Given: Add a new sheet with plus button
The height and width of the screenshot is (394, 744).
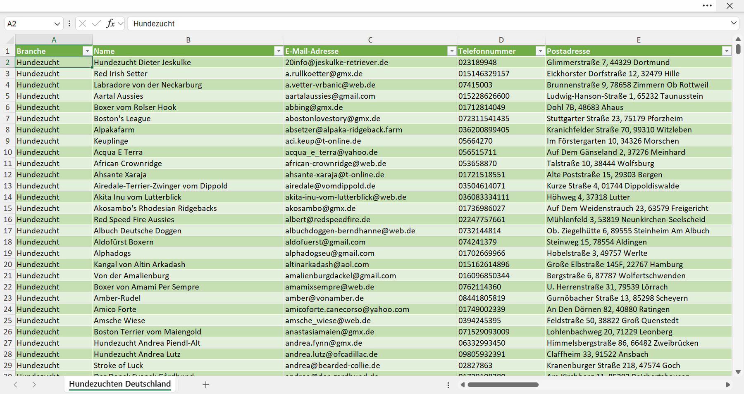Looking at the screenshot, I should click(x=206, y=385).
